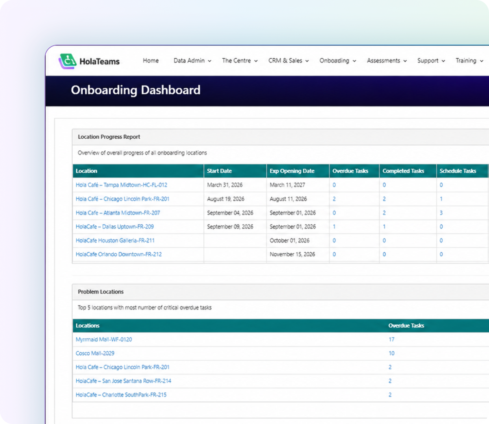Expand the Data Admin dropdown
The height and width of the screenshot is (424, 489).
click(x=192, y=61)
